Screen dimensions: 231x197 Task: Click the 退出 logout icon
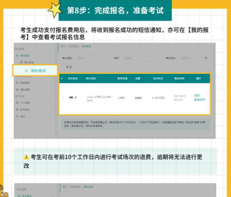(x=17, y=116)
